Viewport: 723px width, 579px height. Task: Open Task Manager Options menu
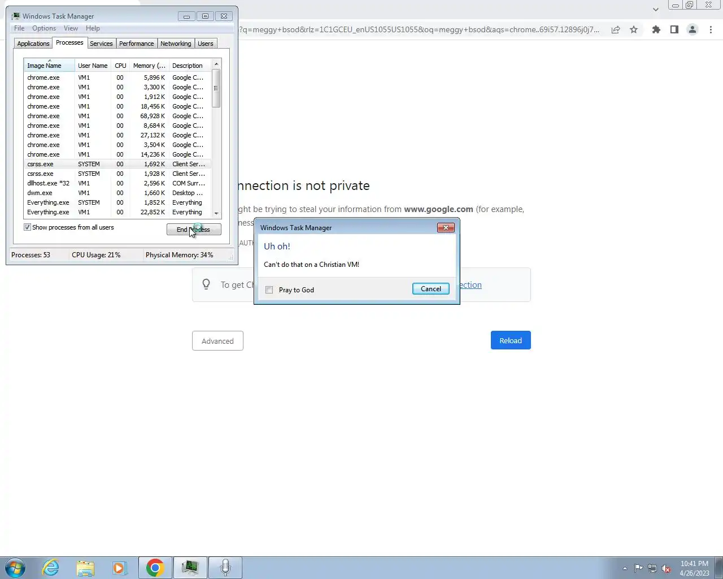[x=44, y=28]
